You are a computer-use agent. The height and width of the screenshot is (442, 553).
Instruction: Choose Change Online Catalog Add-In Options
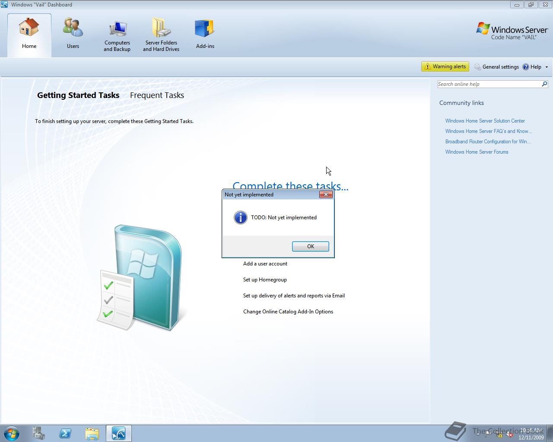(x=288, y=312)
